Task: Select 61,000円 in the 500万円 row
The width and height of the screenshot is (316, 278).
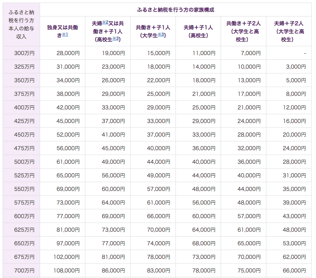Action: (68, 162)
